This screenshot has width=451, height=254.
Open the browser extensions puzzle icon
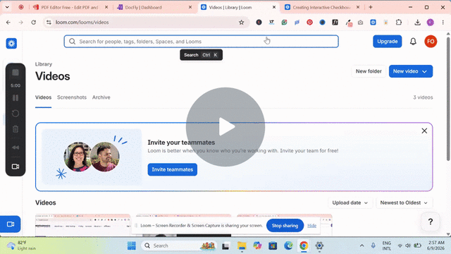pos(399,22)
